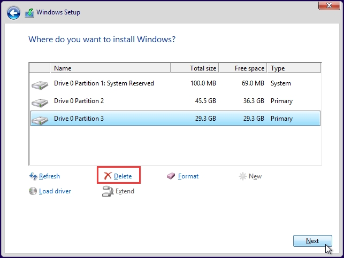Image resolution: width=344 pixels, height=258 pixels.
Task: Click the Partition 2 drive icon
Action: 40,101
